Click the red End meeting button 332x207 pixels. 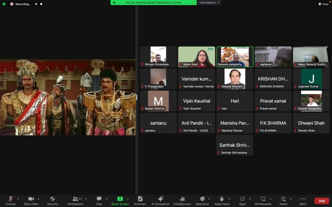(322, 201)
